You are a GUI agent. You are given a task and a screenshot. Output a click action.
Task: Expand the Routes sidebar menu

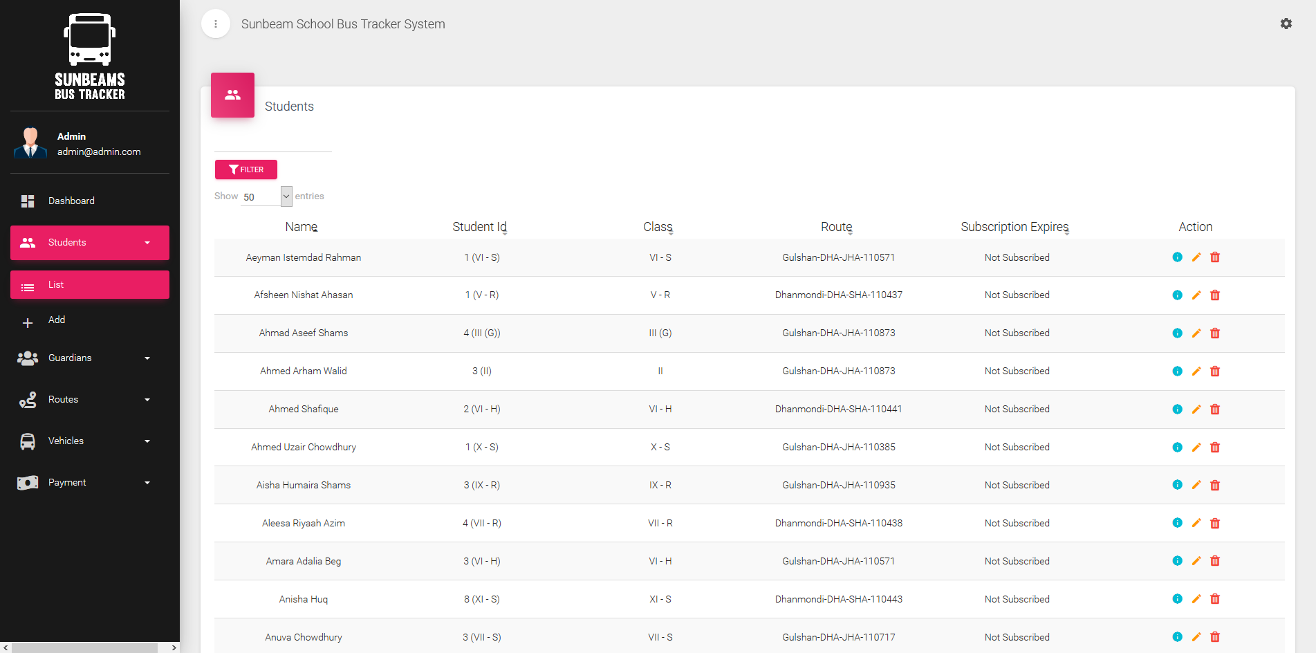pos(90,399)
